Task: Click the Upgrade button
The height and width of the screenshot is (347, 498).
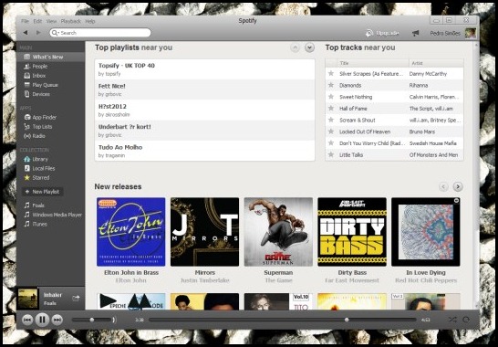Action: pyautogui.click(x=382, y=33)
